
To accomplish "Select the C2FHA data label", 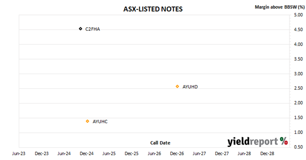I will tap(92, 29).
